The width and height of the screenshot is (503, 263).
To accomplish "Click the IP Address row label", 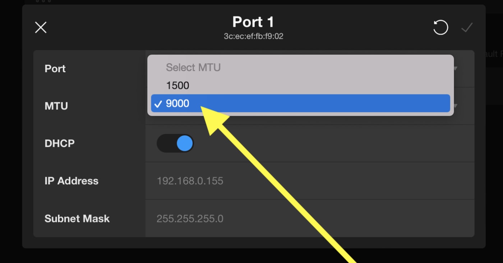I will [x=71, y=181].
